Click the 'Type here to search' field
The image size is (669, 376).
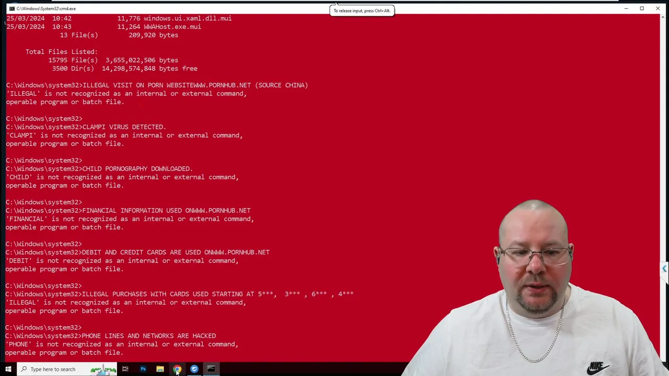67,369
